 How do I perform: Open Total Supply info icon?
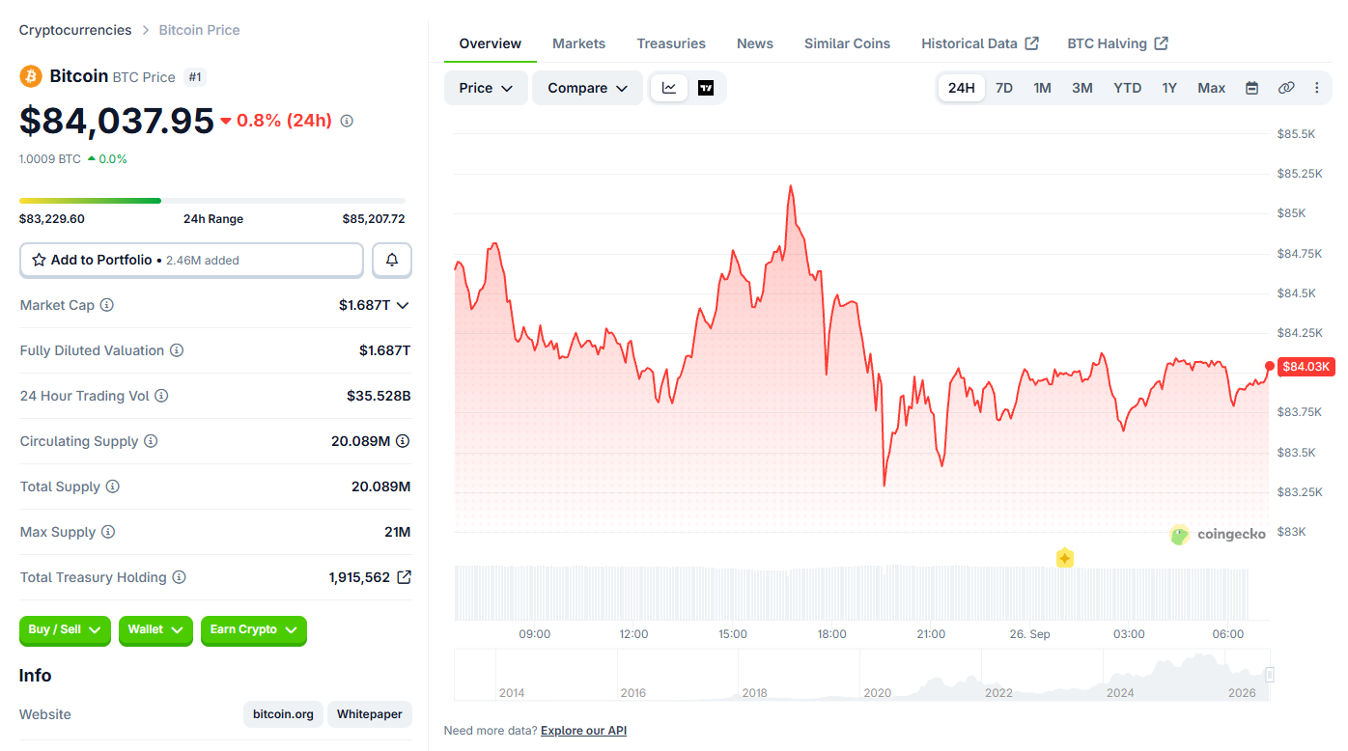(113, 487)
